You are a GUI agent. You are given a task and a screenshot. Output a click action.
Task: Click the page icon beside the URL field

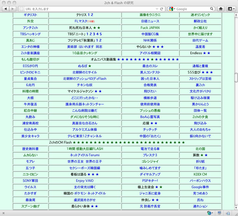click(x=22, y=9)
